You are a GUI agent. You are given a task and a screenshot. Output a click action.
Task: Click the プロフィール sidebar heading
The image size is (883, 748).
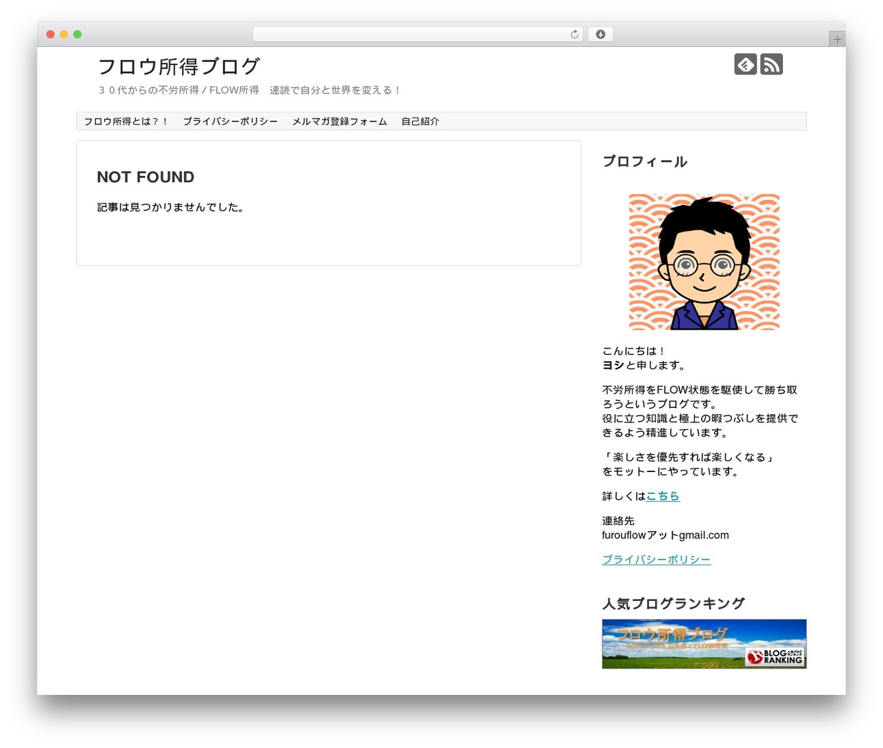pyautogui.click(x=644, y=161)
